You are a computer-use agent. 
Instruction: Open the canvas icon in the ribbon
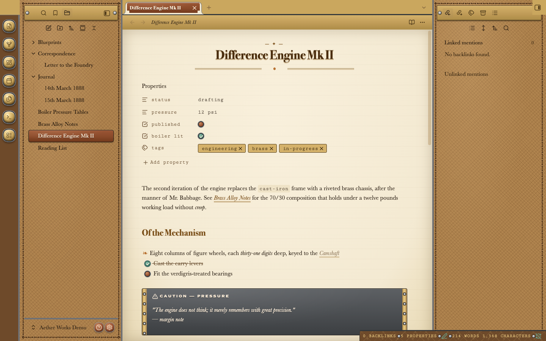(x=9, y=63)
